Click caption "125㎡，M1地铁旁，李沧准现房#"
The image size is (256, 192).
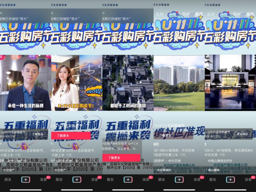pos(229,150)
